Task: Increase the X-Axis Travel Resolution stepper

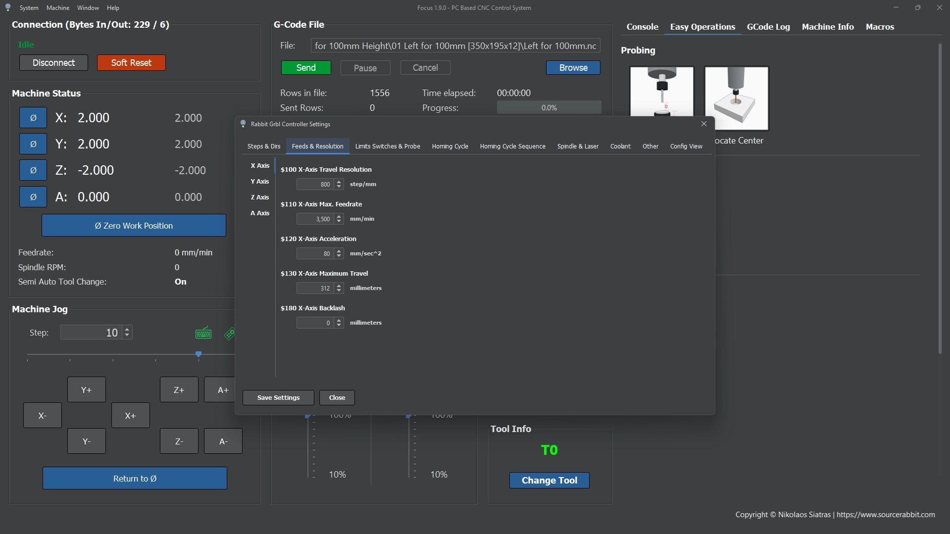Action: 339,182
